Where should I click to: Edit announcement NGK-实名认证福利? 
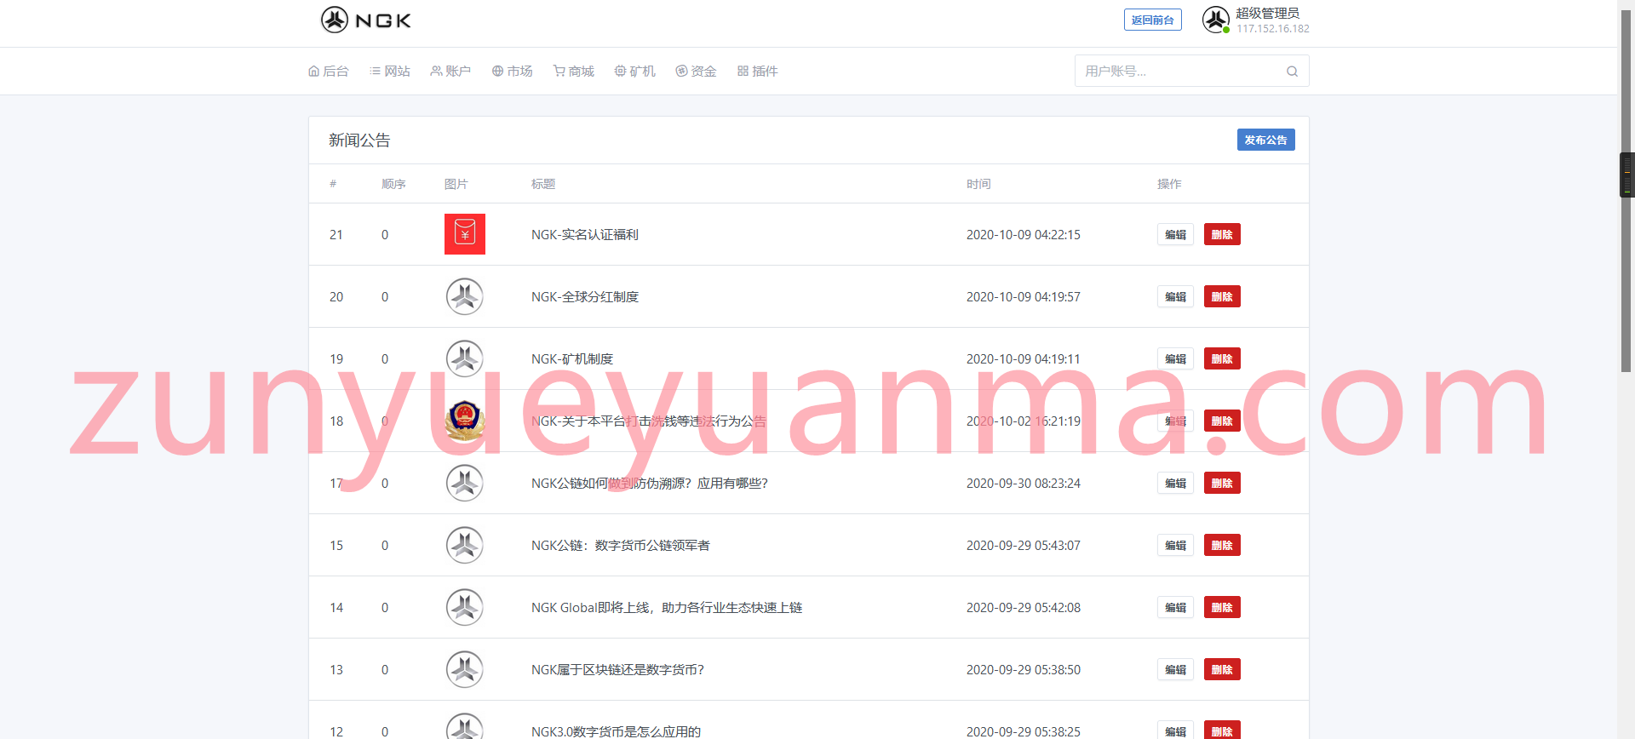coord(1175,234)
